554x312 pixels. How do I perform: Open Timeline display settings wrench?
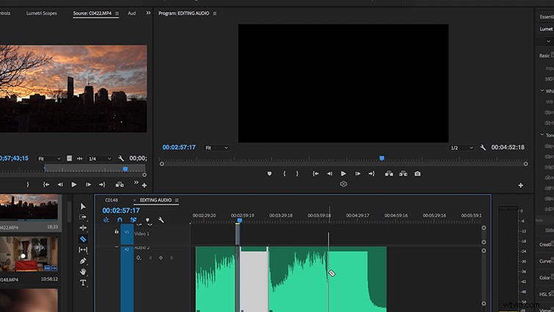[x=161, y=220]
